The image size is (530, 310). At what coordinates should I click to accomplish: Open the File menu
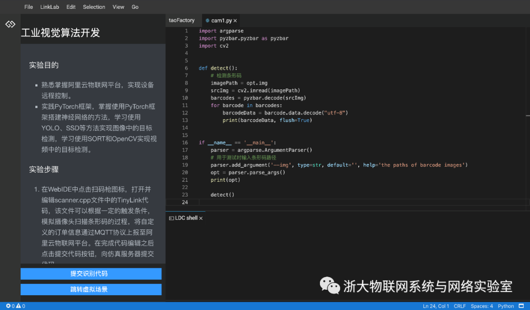coord(28,7)
